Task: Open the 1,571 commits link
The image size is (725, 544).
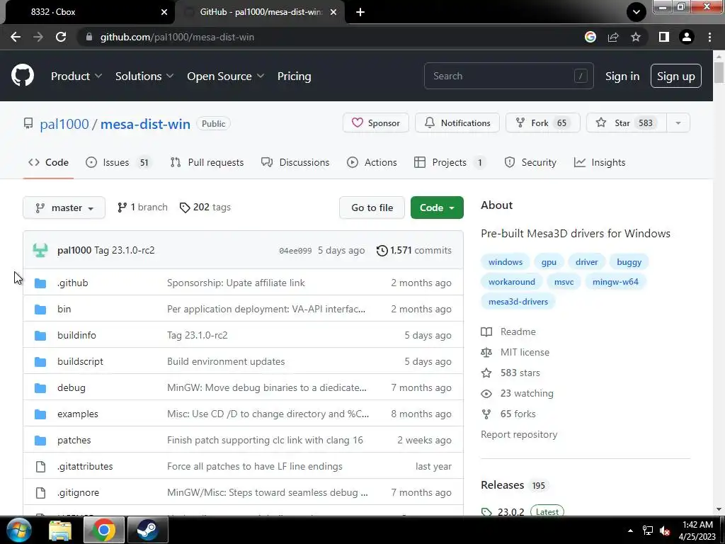Action: 414,250
